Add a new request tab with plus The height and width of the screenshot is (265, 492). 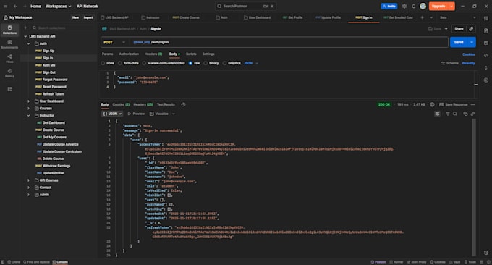coord(422,17)
